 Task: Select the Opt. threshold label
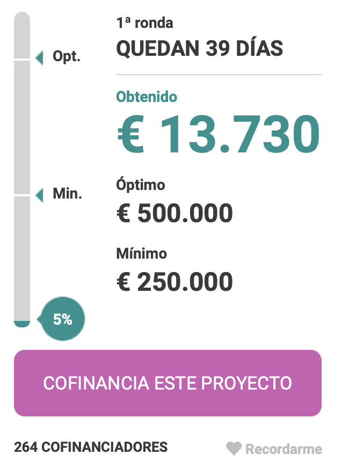[x=67, y=56]
